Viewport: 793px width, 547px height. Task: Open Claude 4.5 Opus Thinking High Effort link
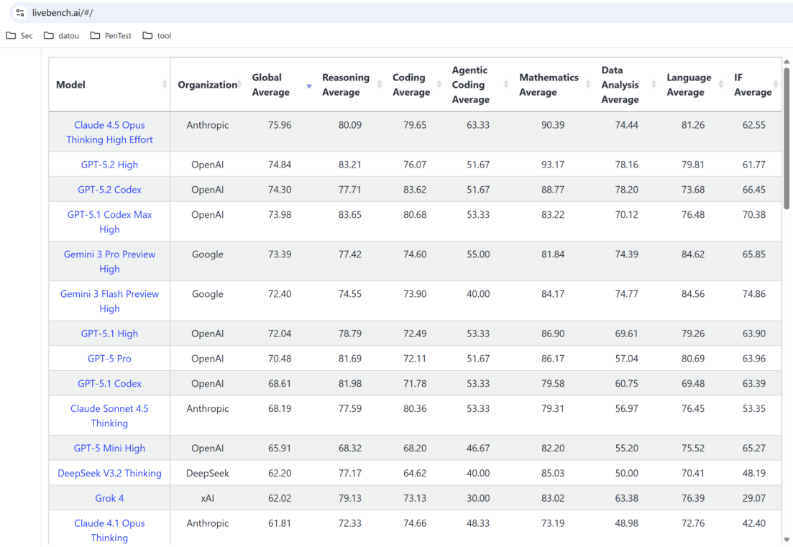click(x=109, y=132)
